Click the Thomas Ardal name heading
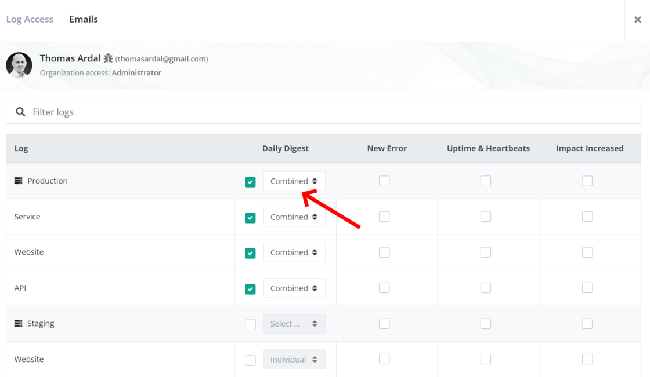Viewport: 650px width, 377px height. tap(70, 58)
